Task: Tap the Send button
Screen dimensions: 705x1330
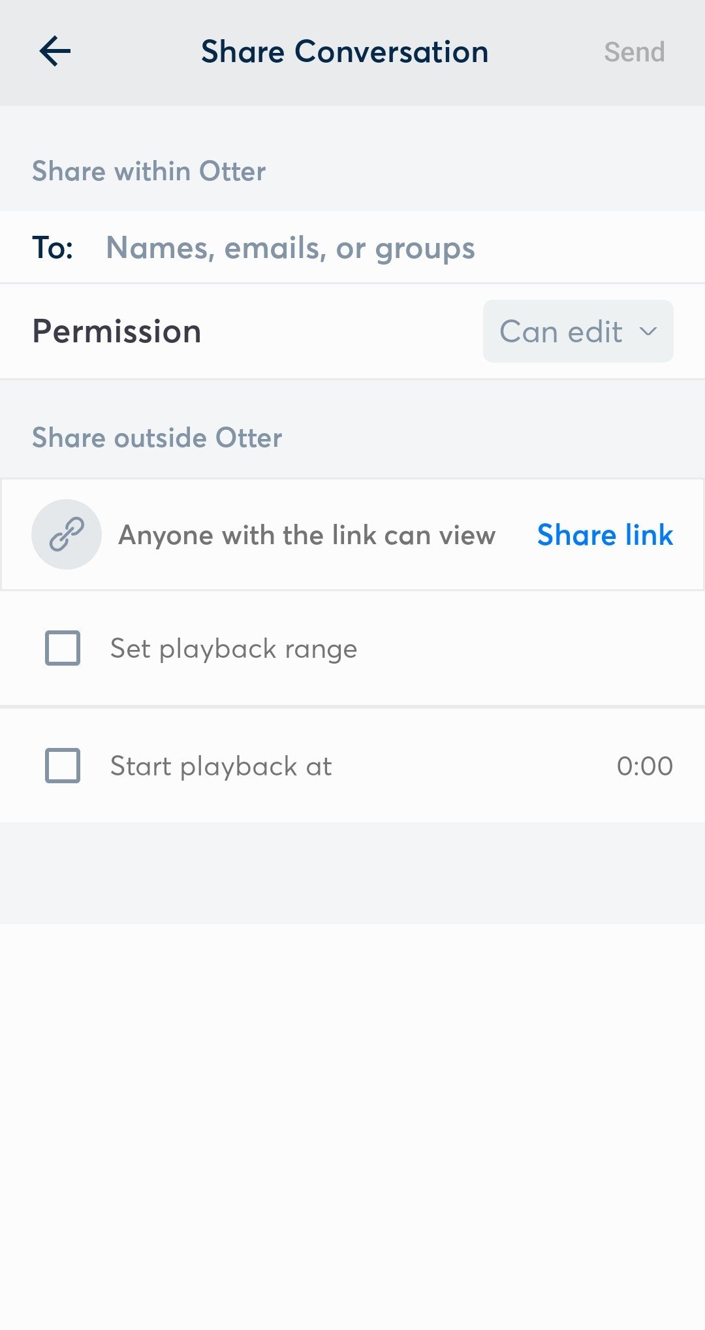Action: tap(634, 52)
